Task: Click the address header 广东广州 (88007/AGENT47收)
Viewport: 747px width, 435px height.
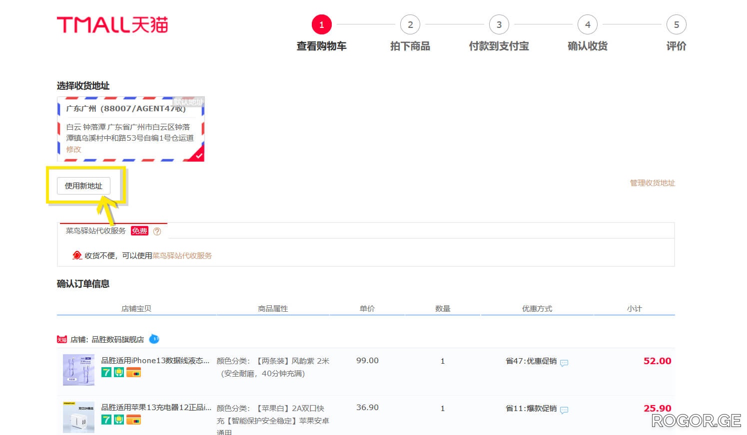Action: point(126,108)
